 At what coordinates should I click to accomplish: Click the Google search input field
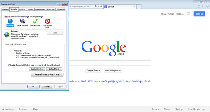point(110,63)
